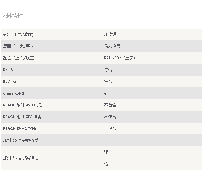The width and height of the screenshot is (202, 170).
Task: Select the China RoHS row label
Action: [14, 93]
